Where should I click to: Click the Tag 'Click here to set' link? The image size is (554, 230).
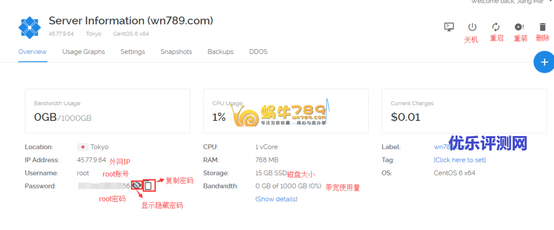point(460,160)
